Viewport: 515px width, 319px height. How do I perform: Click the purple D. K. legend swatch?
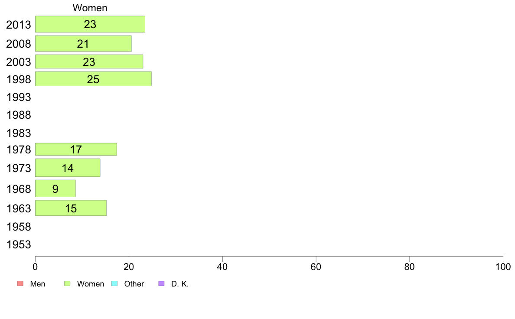click(x=161, y=284)
